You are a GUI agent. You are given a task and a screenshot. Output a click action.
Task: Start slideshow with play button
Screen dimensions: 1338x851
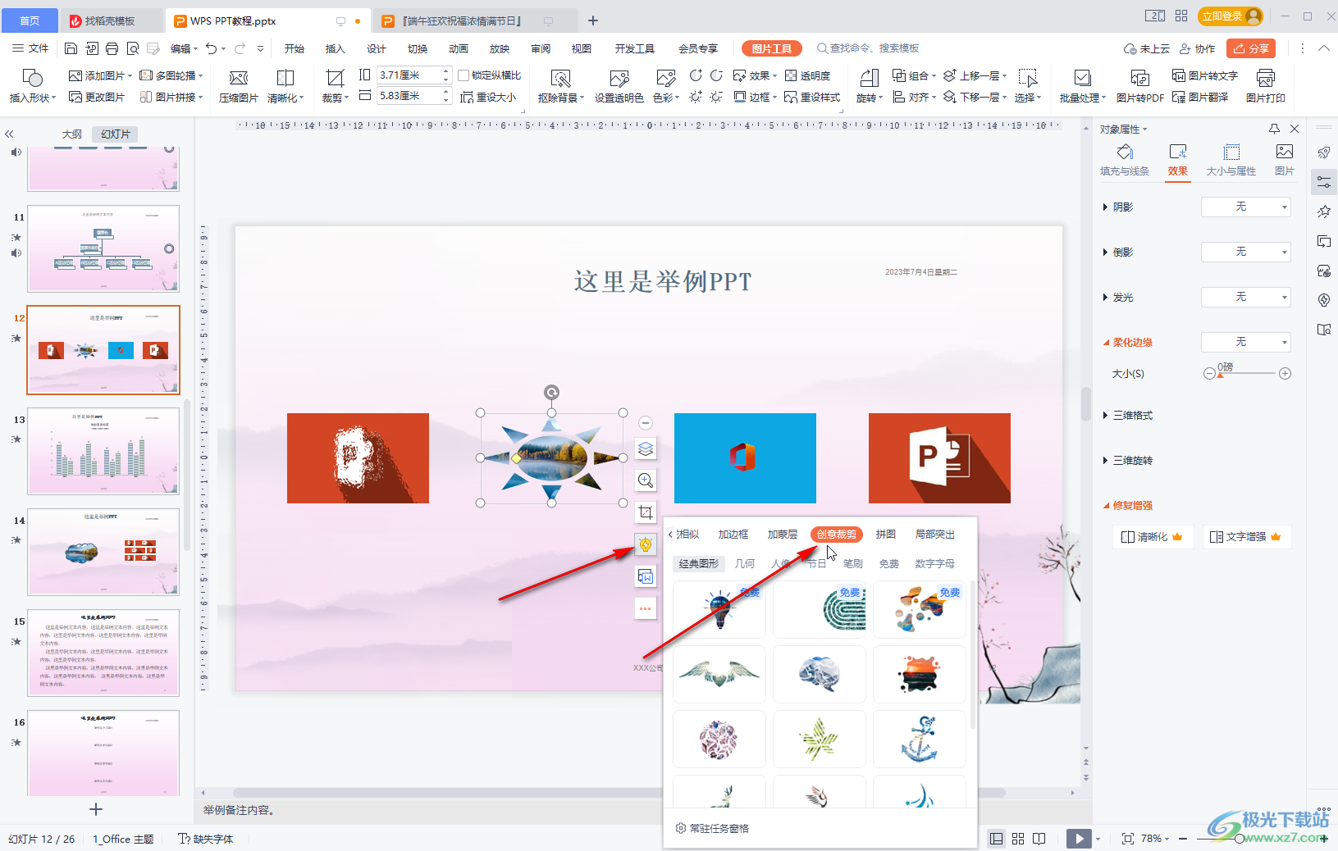coord(1079,839)
